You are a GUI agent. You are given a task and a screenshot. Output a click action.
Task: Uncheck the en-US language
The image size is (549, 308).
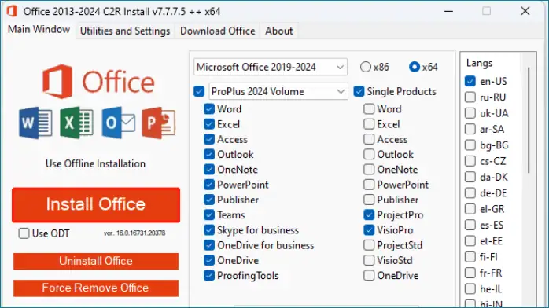[470, 81]
